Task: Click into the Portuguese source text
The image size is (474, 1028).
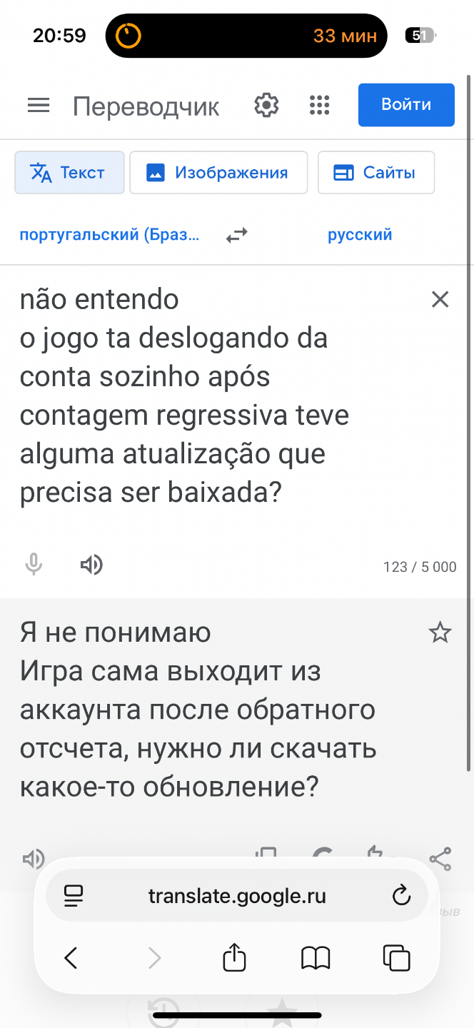Action: pyautogui.click(x=186, y=396)
